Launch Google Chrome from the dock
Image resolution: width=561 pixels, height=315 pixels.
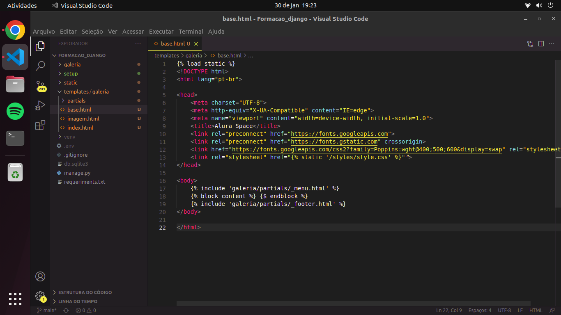click(15, 30)
